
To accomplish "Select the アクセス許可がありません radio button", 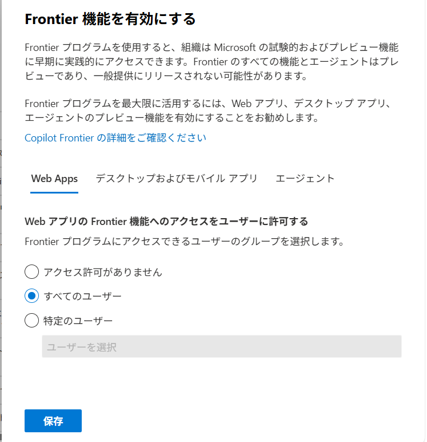I will click(x=31, y=272).
